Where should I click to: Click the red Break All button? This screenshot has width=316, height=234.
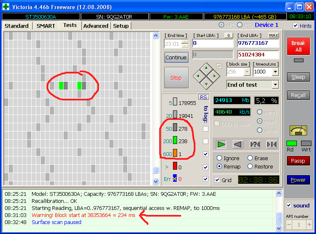(x=299, y=46)
